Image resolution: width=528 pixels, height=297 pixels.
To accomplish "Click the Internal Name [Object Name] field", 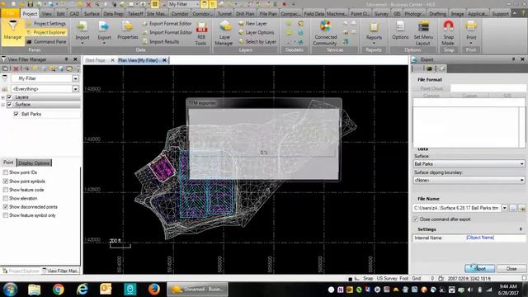I will point(496,238).
